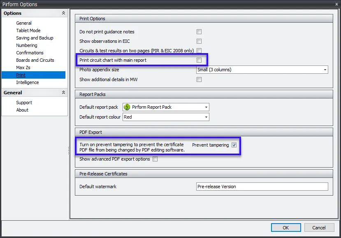Click the OK button

coord(285,227)
